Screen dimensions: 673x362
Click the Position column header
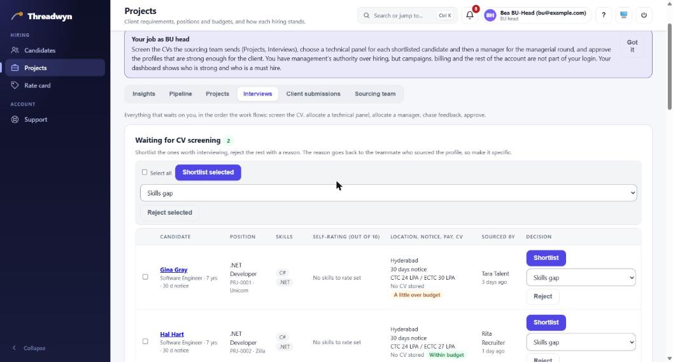click(243, 236)
